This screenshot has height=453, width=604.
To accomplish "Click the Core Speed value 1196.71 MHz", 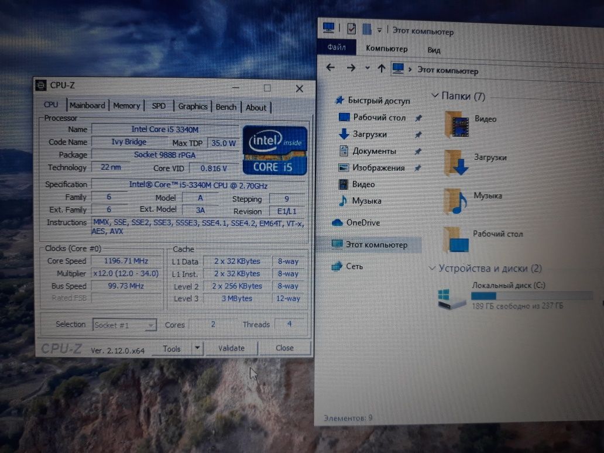I will [x=126, y=261].
